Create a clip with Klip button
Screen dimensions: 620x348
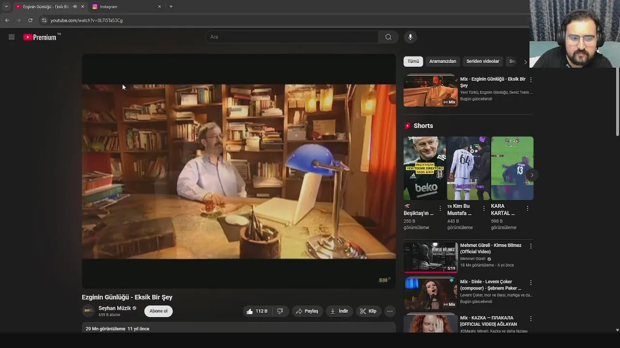[368, 311]
